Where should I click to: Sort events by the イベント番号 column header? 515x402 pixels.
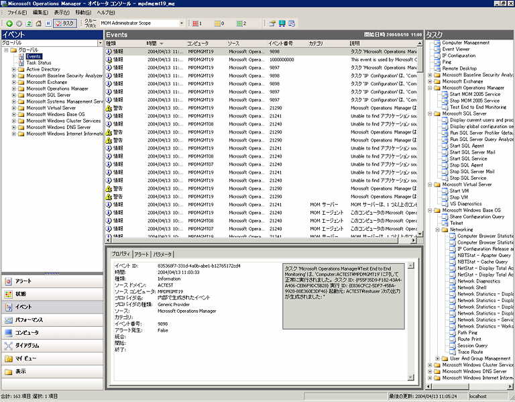[x=288, y=44]
